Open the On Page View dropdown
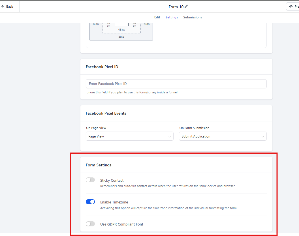 (x=129, y=136)
